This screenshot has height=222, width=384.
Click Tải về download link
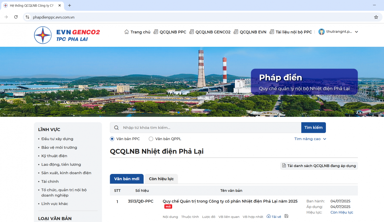pyautogui.click(x=276, y=217)
